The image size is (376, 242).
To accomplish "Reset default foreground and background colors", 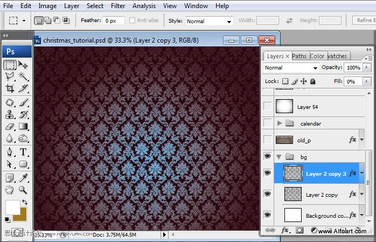I will 7,219.
